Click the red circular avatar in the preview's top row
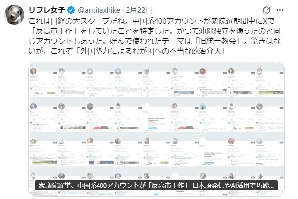The height and width of the screenshot is (199, 298). click(203, 71)
